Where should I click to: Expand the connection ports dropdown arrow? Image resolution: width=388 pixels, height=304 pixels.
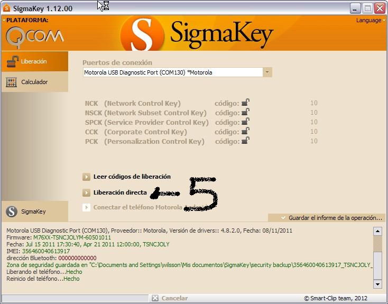[x=267, y=72]
